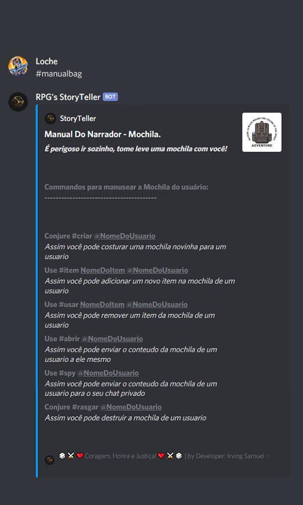Click Loche's profile avatar
This screenshot has width=303, height=505.
[18, 66]
